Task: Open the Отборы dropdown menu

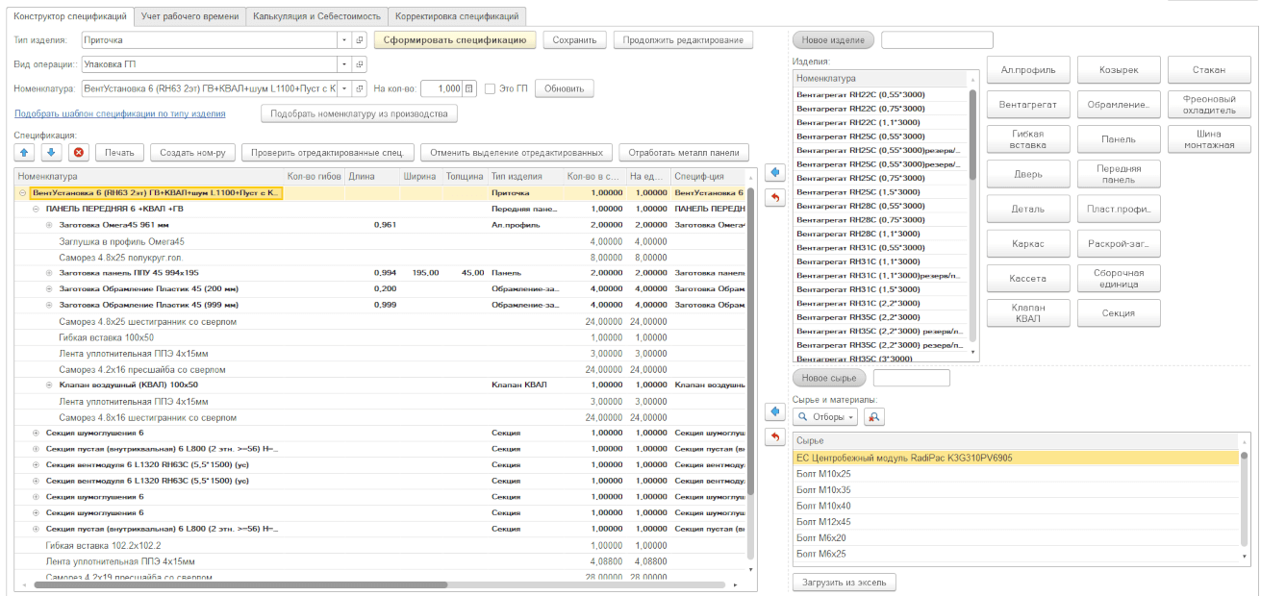Action: point(825,417)
